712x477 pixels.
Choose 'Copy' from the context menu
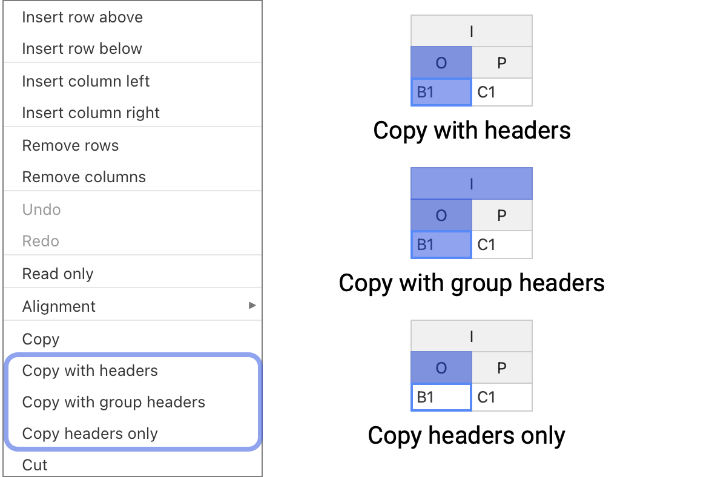pos(41,339)
